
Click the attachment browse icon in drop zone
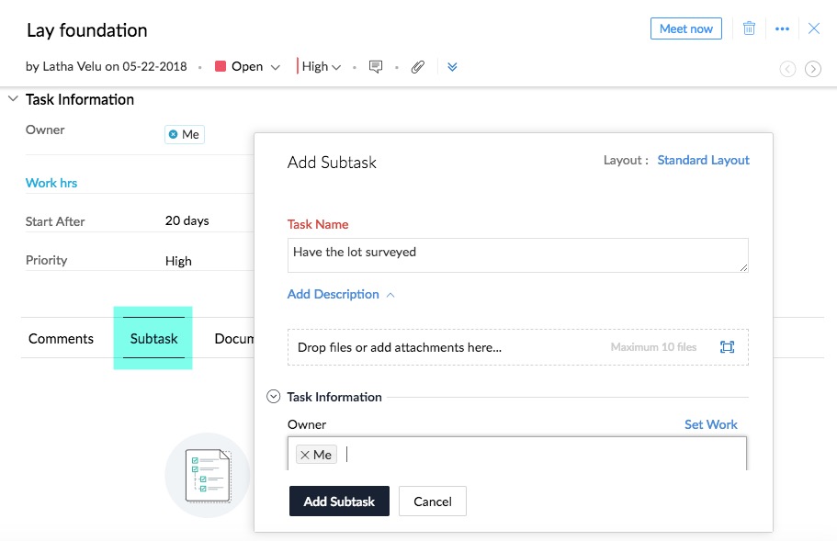point(727,347)
